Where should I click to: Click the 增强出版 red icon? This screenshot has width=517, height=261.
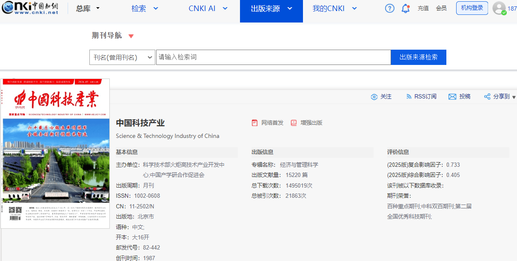tap(294, 123)
